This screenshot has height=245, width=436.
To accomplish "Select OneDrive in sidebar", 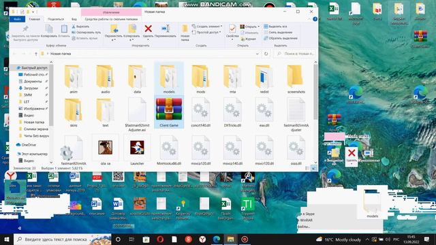I will coord(27,145).
